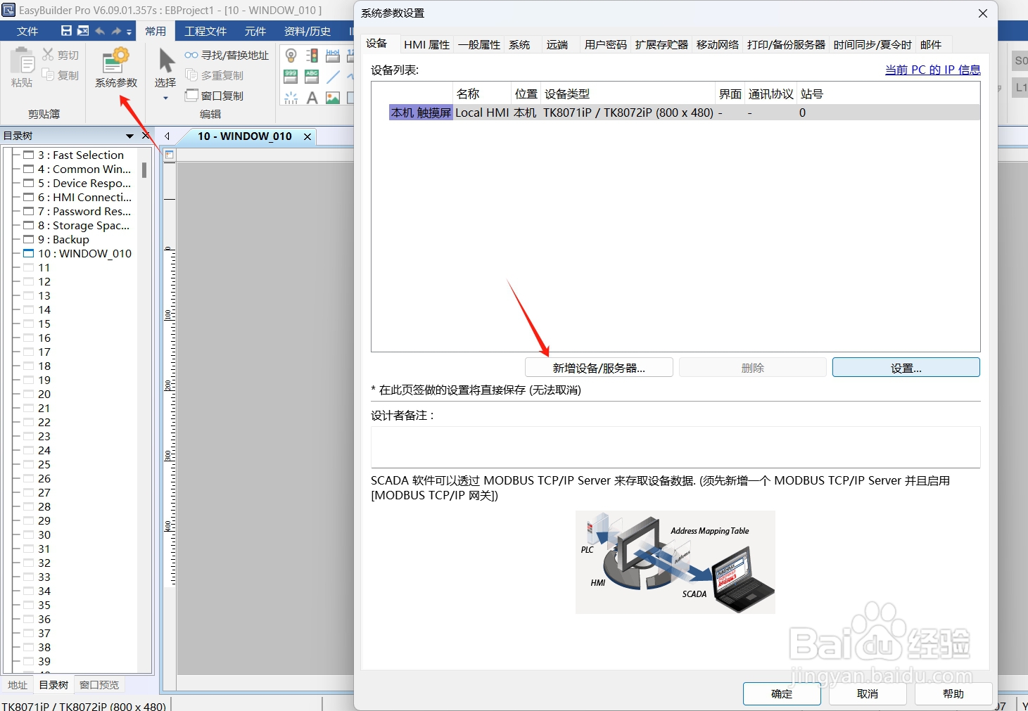Switch to 目录树 bottom panel tab
This screenshot has height=711, width=1028.
click(53, 685)
